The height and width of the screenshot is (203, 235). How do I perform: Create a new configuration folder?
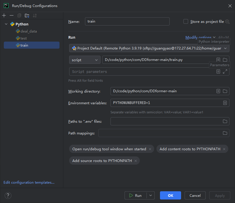27,15
